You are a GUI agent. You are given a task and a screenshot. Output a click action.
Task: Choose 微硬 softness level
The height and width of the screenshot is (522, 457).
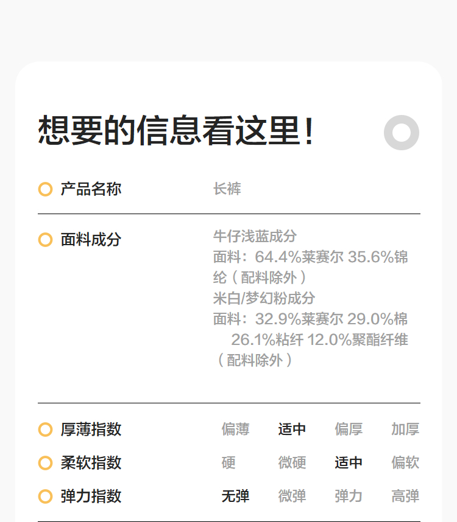(292, 463)
